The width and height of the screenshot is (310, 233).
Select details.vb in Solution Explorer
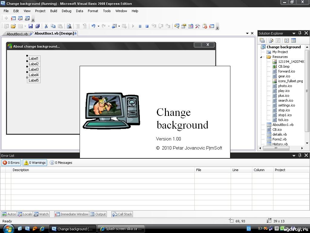click(x=279, y=134)
